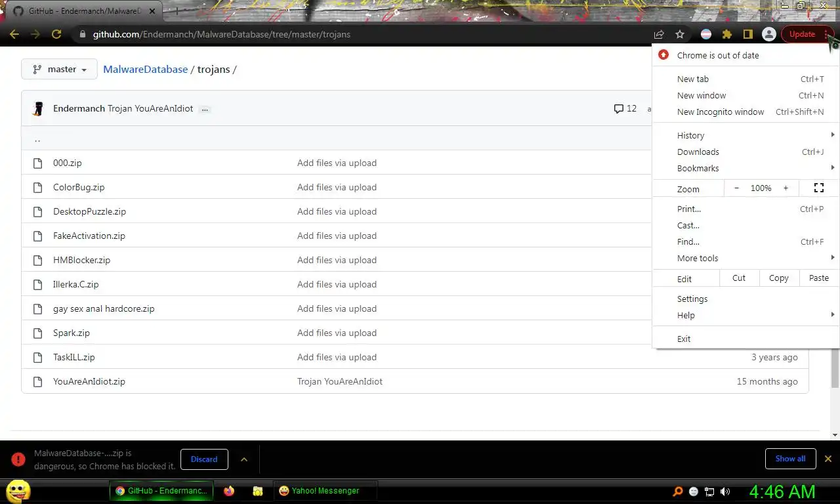Open DesktopPuzzle.zip file link
This screenshot has width=840, height=504.
click(89, 211)
